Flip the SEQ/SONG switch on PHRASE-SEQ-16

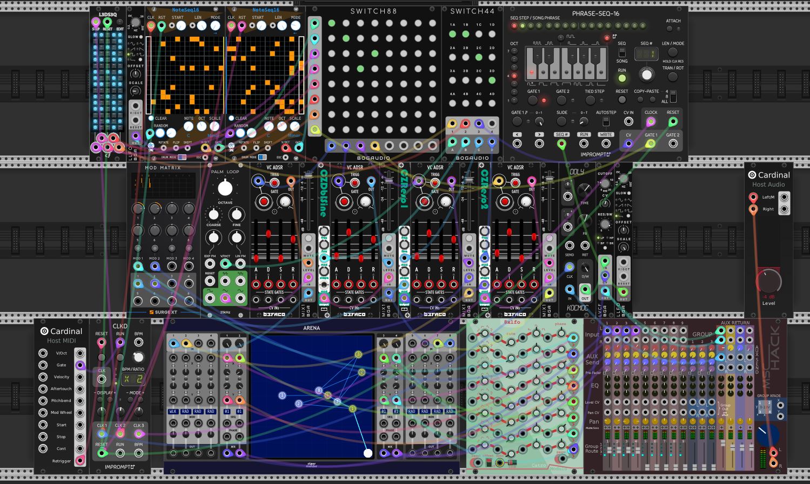pos(622,52)
